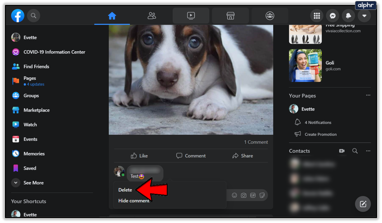This screenshot has width=382, height=223.
Task: Start a new video call room icon
Action: [x=342, y=151]
